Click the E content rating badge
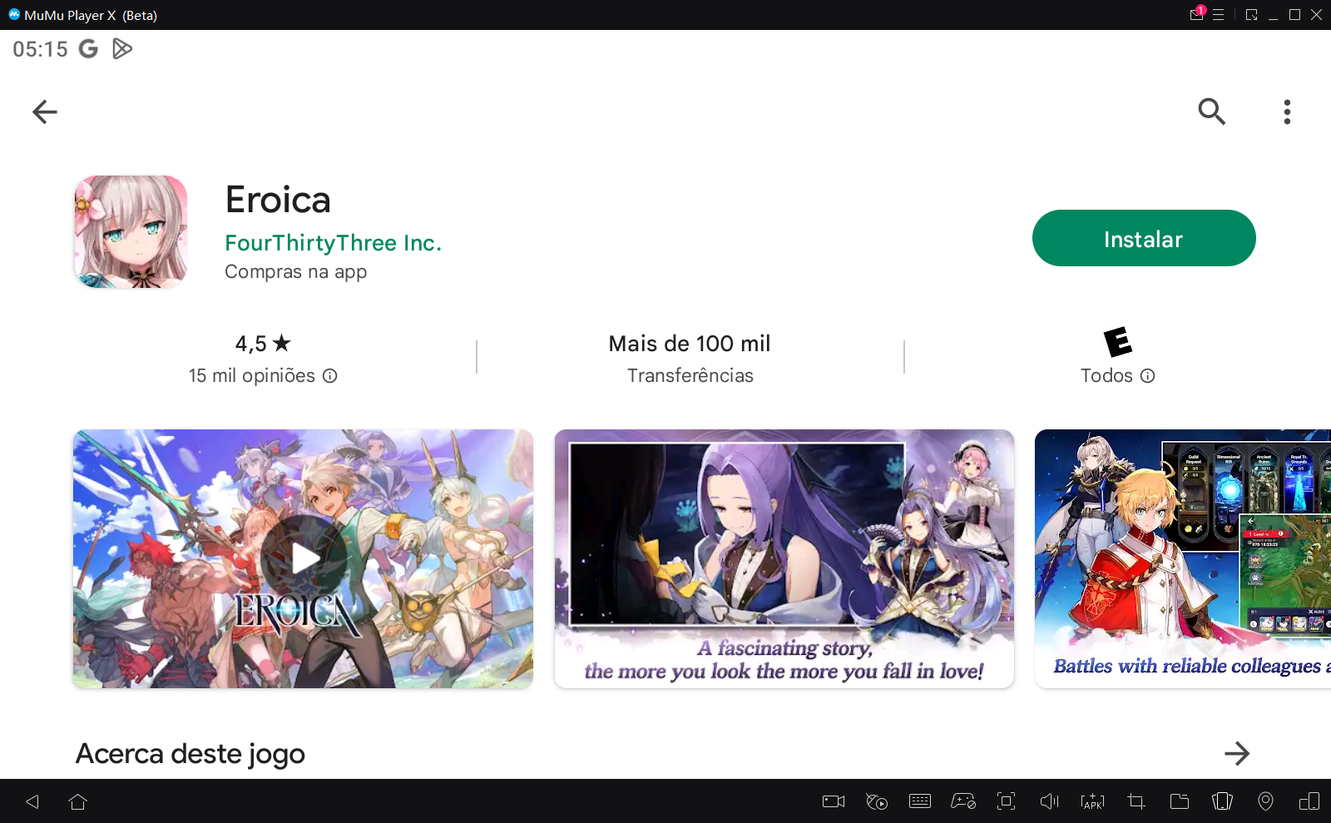Image resolution: width=1331 pixels, height=823 pixels. pos(1117,342)
